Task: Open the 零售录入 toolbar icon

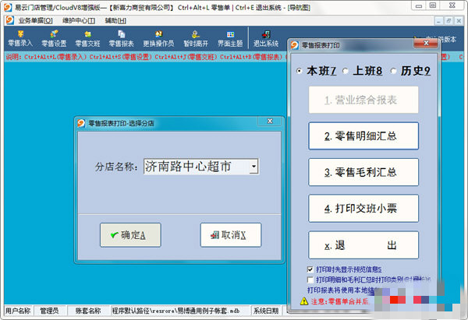Action: (x=20, y=39)
